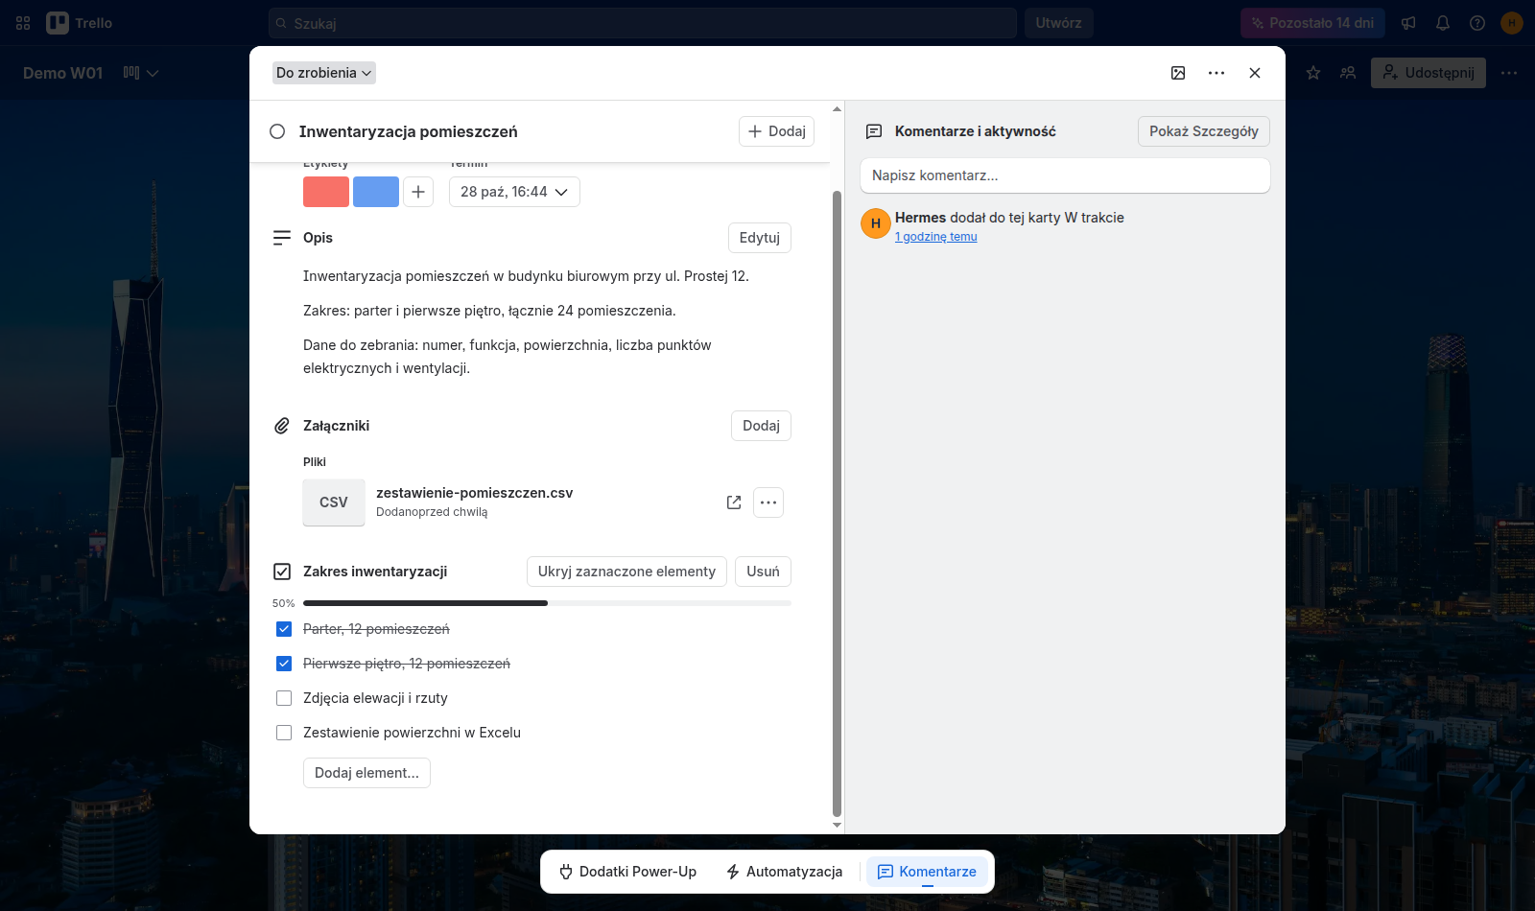Open Automatyzacja tab
This screenshot has height=911, width=1535.
785,872
